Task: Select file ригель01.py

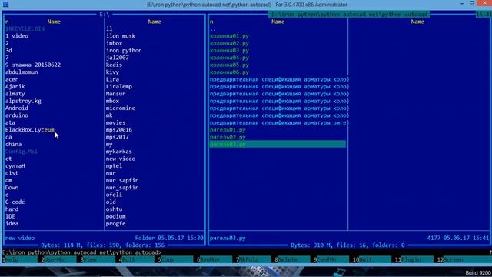Action: click(228, 130)
